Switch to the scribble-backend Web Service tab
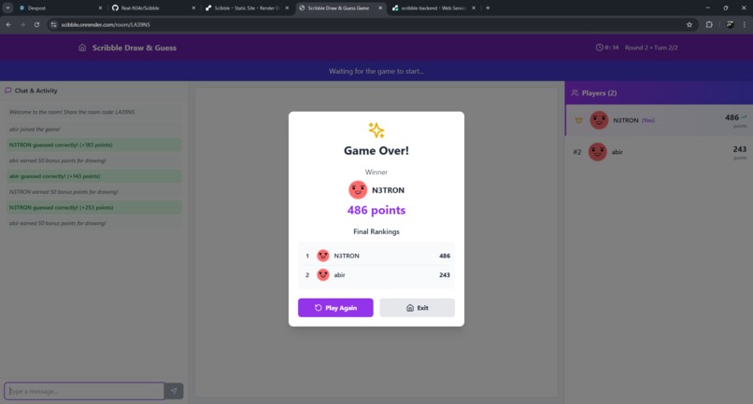 click(x=433, y=8)
